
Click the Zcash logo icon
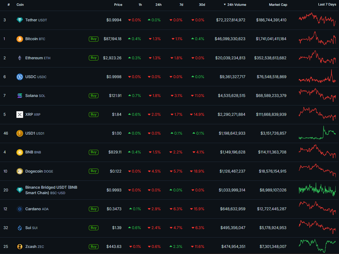(x=20, y=247)
